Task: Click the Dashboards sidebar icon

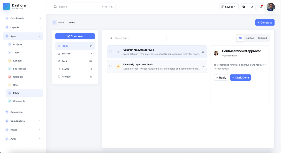Action: (x=7, y=18)
